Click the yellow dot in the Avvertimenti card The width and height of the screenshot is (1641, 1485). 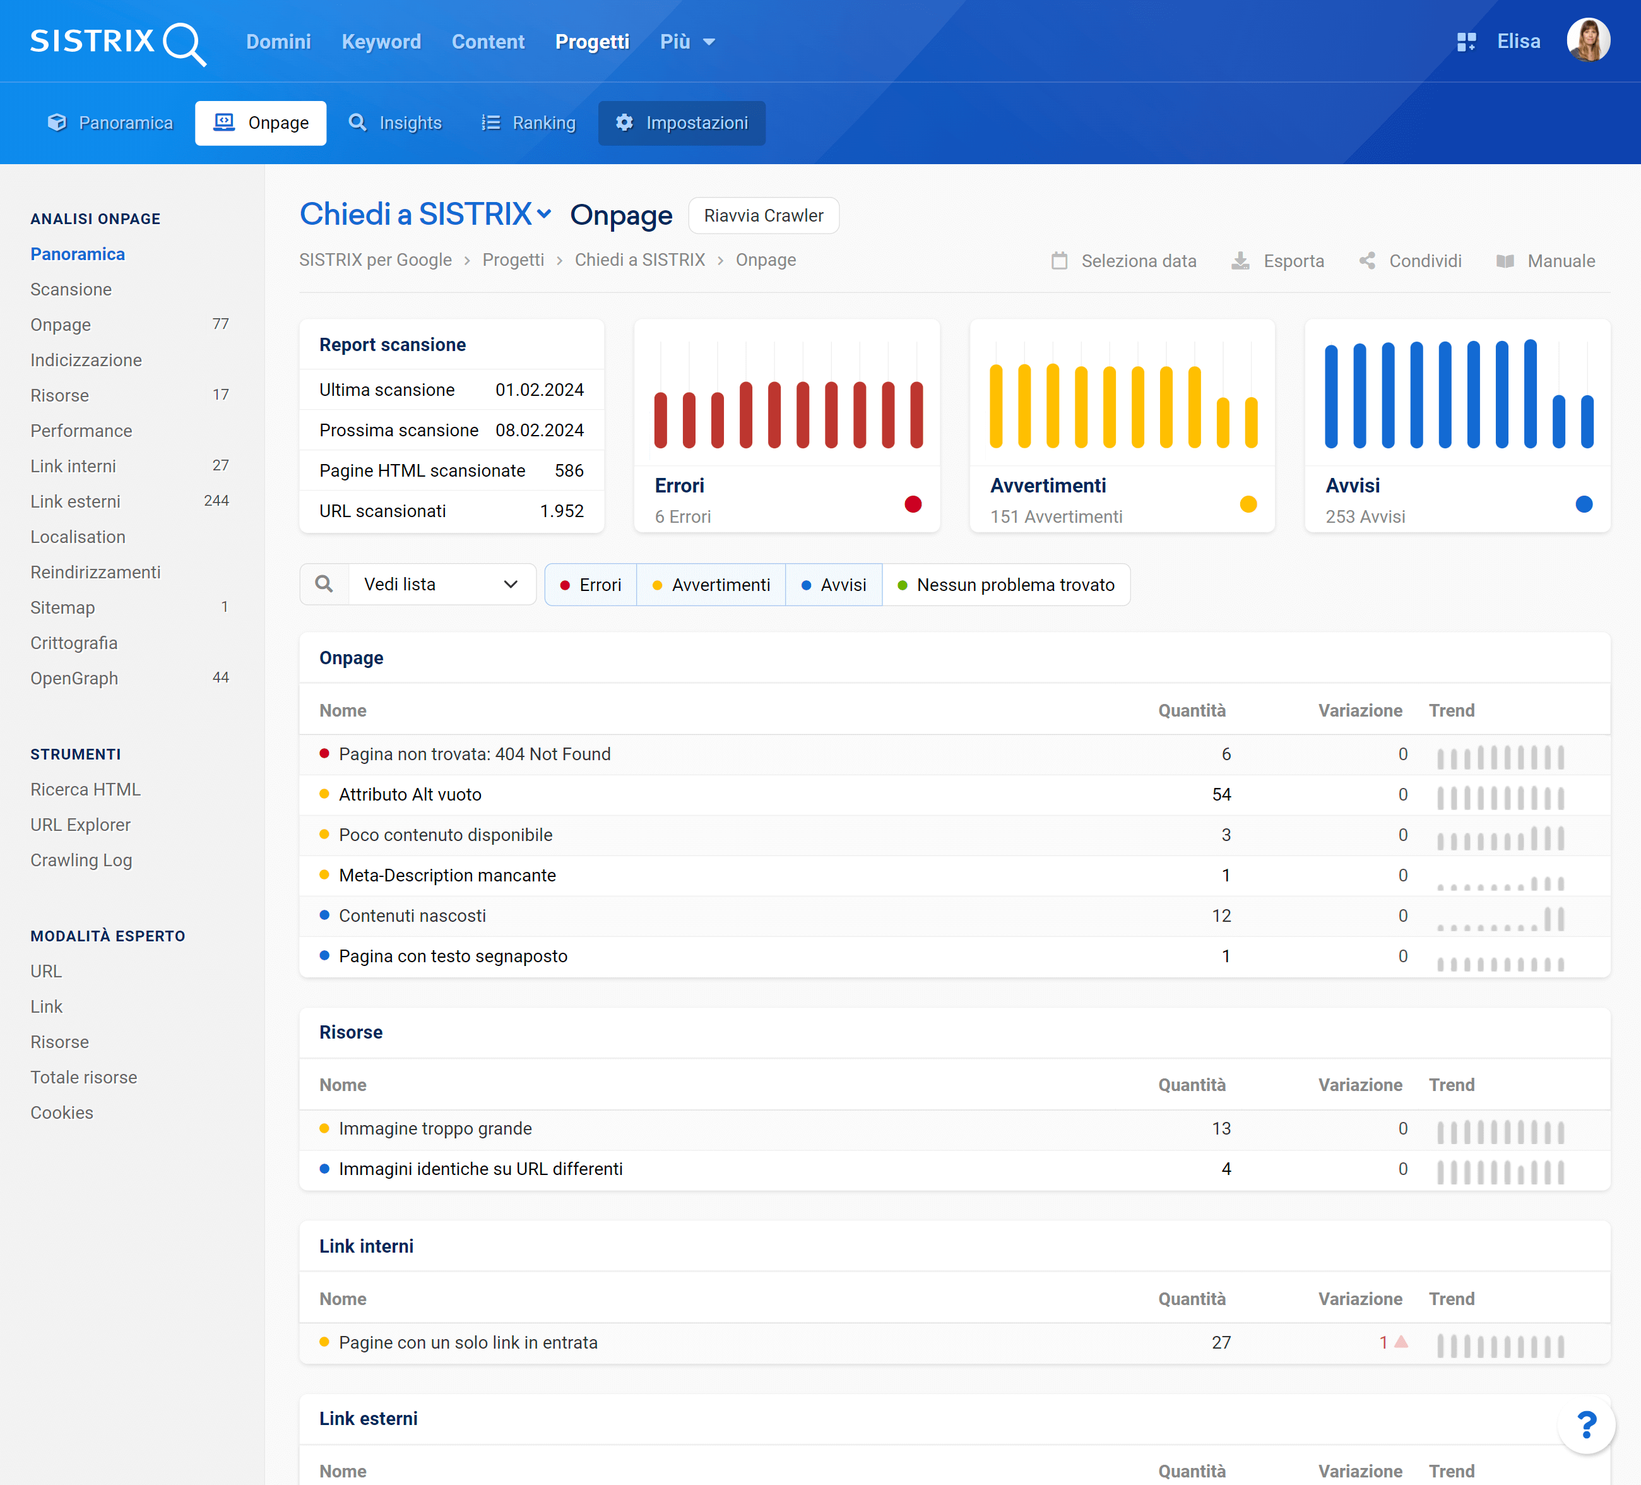click(1248, 504)
